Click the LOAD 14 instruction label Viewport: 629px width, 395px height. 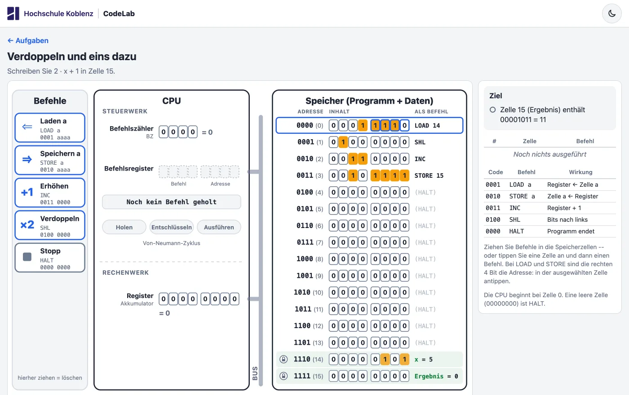click(427, 125)
